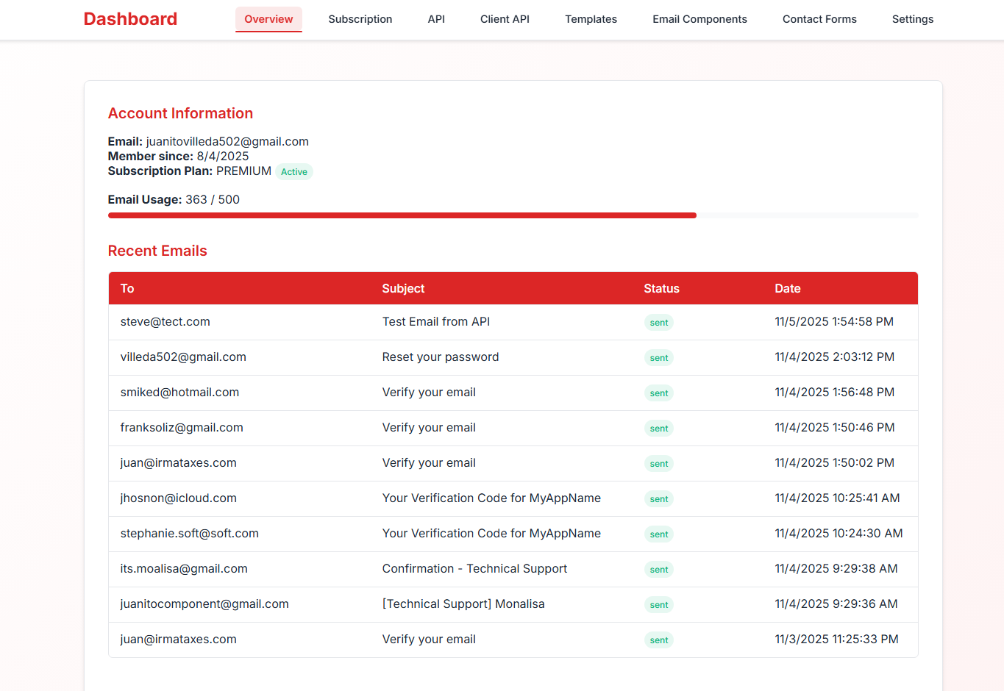Image resolution: width=1004 pixels, height=691 pixels.
Task: Click the Dashboard title
Action: tap(130, 19)
